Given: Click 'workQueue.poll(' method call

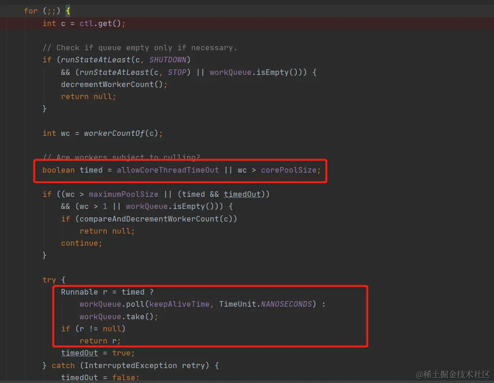Looking at the screenshot, I should 114,304.
